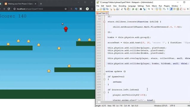This screenshot has height=107, width=190.
Task: Click the 'Windows (CR LF)' status bar entry
Action: 161,106
